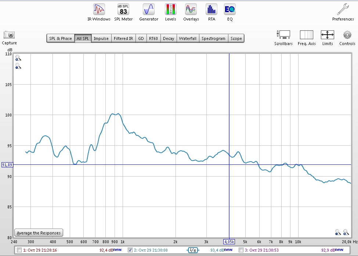358x256 pixels.
Task: Click the 100 dB axis label
Action: click(8, 115)
